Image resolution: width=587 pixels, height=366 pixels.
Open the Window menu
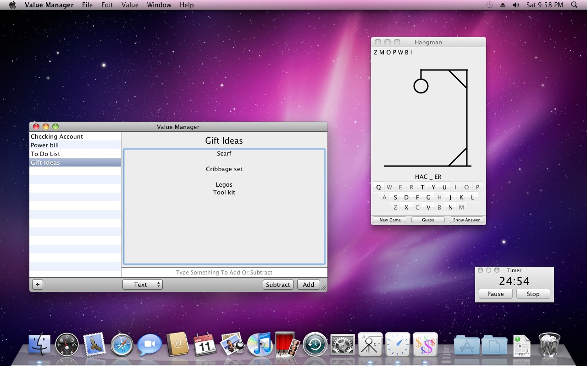coord(159,5)
